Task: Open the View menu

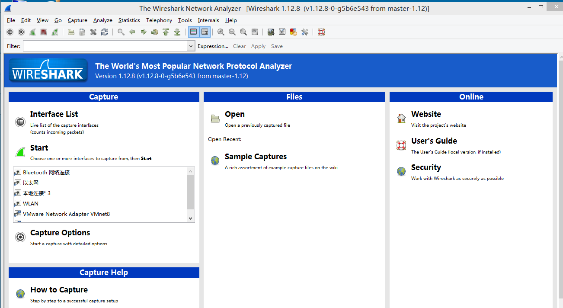Action: (x=42, y=20)
